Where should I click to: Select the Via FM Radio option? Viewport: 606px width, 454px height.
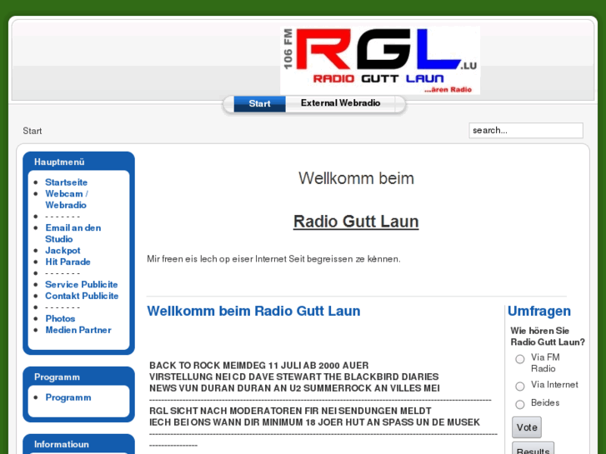pos(520,359)
